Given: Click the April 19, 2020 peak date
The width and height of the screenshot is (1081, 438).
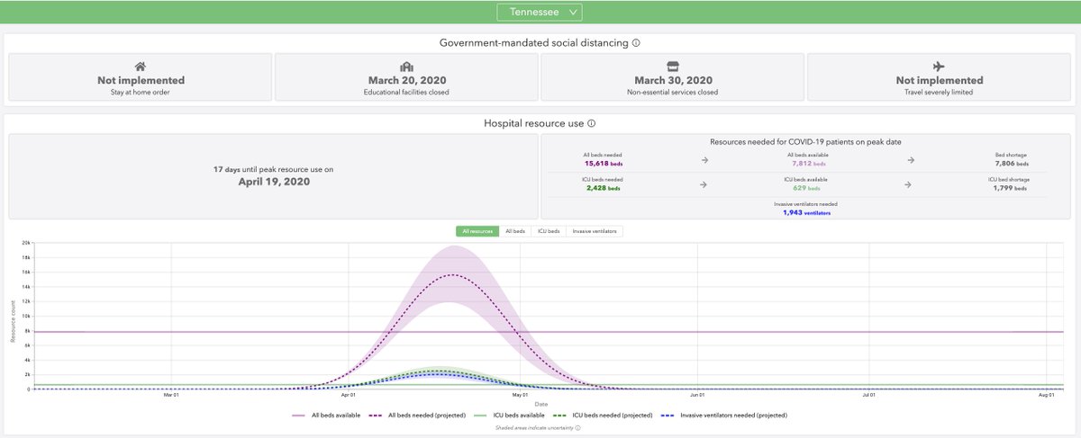Looking at the screenshot, I should (x=273, y=182).
